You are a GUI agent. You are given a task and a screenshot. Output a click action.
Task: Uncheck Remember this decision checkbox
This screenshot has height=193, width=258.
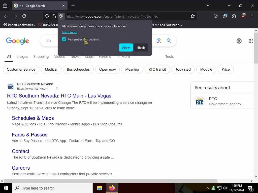[64, 39]
